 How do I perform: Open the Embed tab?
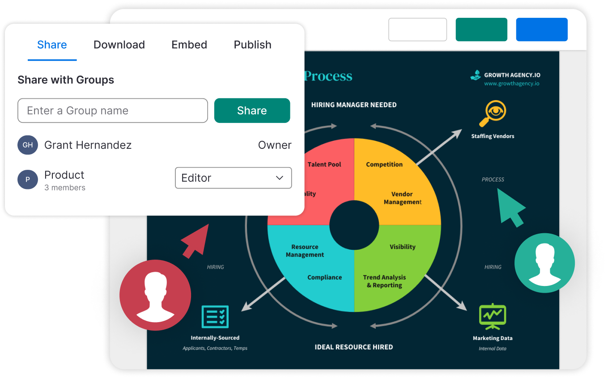[x=189, y=45]
